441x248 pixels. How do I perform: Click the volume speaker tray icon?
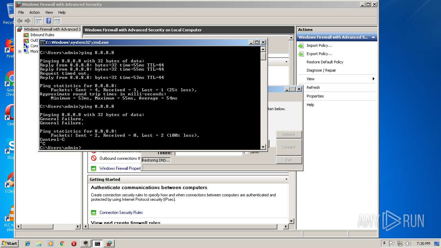[408, 244]
